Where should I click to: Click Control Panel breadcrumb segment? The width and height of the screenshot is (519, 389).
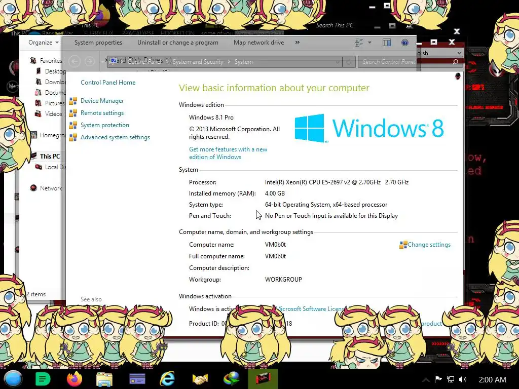coord(144,62)
